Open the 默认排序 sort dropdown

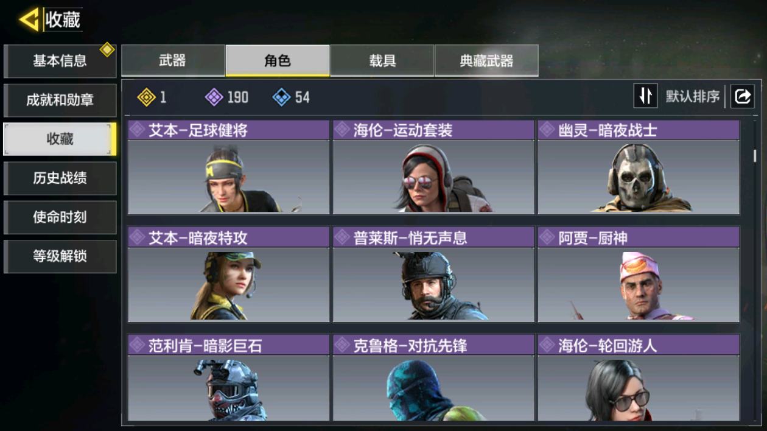coord(692,96)
